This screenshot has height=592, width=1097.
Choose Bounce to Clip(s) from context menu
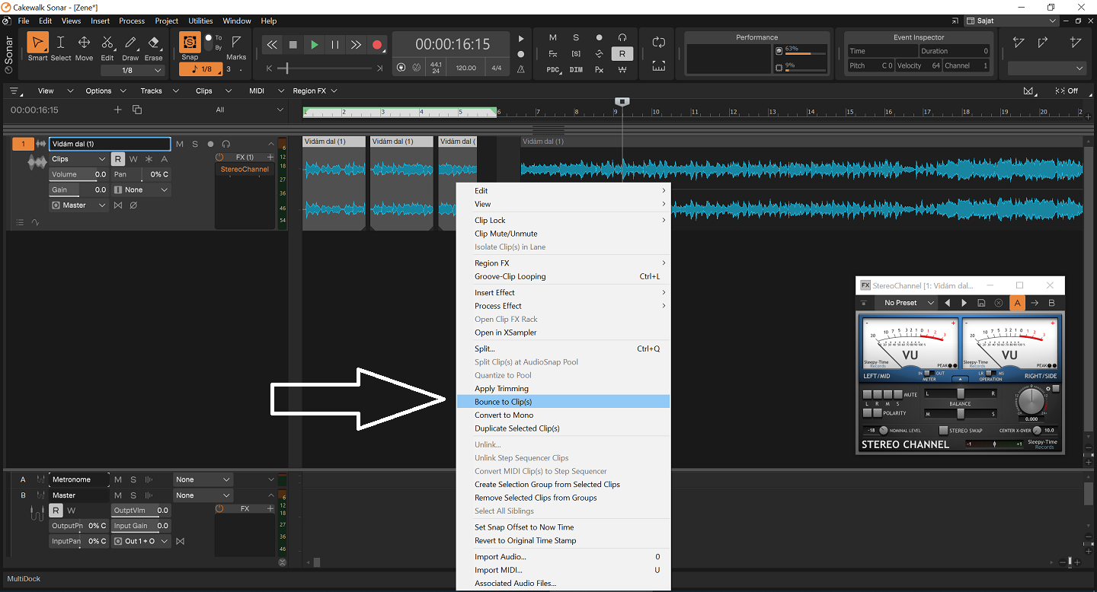[503, 402]
